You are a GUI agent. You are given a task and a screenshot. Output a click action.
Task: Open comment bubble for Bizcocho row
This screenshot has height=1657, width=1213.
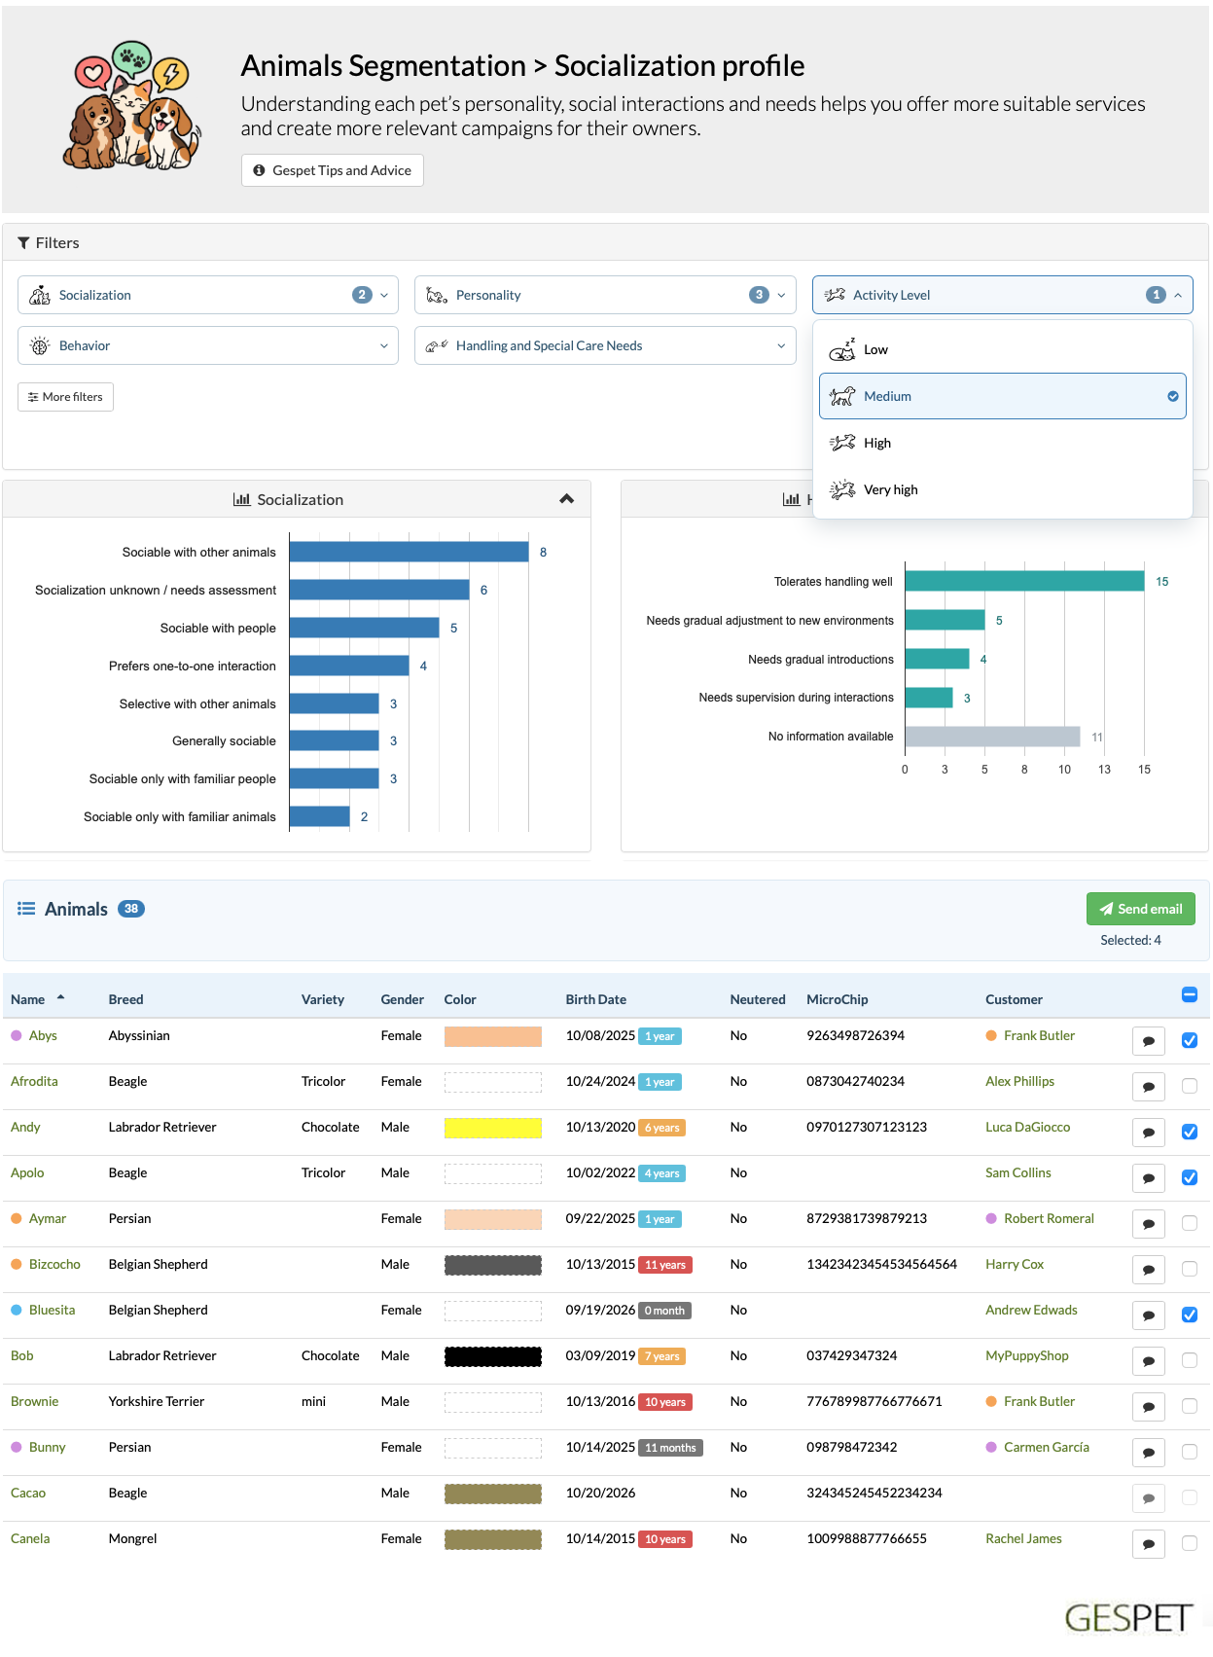[x=1149, y=1270]
